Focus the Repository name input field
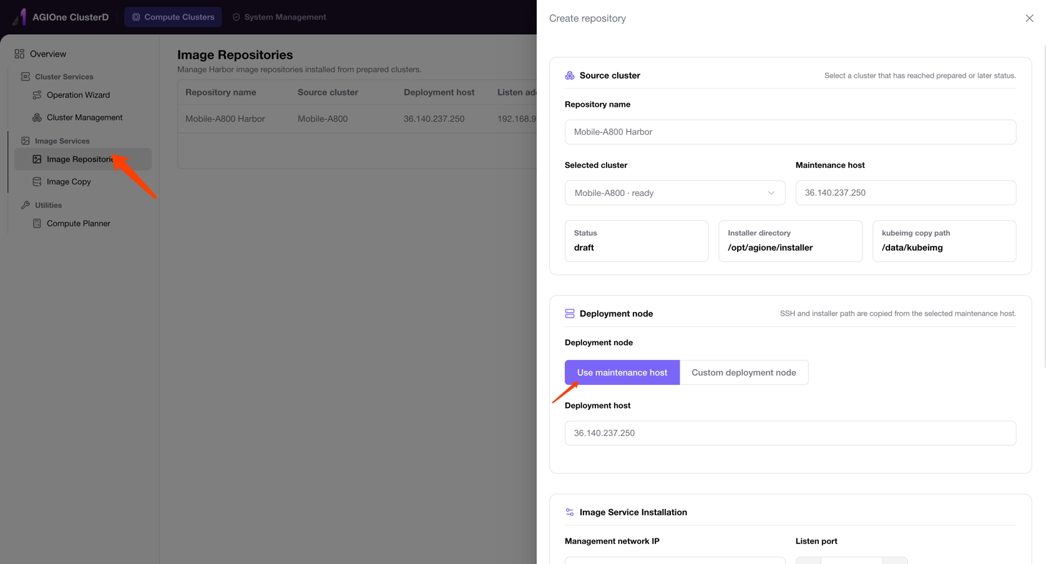Viewport: 1046px width, 564px height. tap(790, 132)
